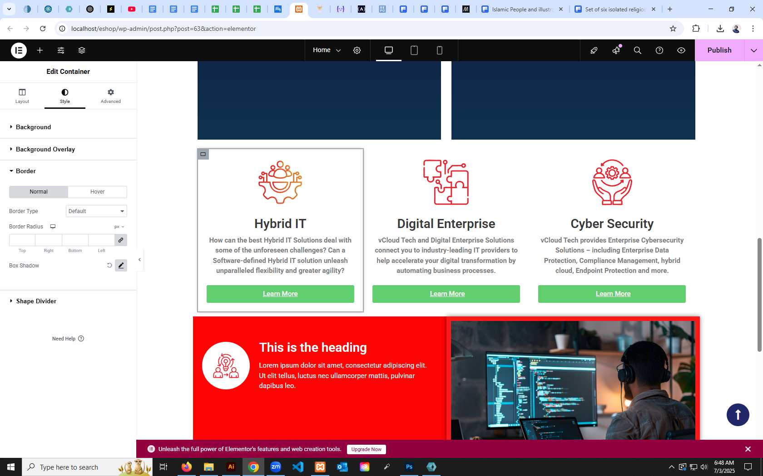Switch to the Layout tab

point(22,96)
